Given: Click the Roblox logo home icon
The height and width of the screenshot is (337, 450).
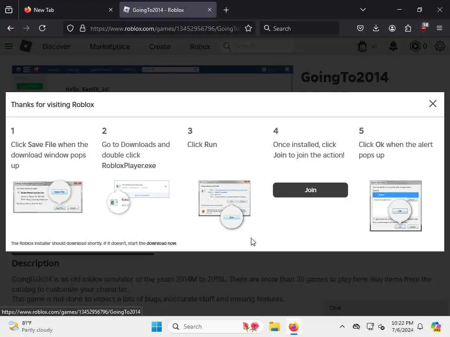Looking at the screenshot, I should click(x=26, y=46).
